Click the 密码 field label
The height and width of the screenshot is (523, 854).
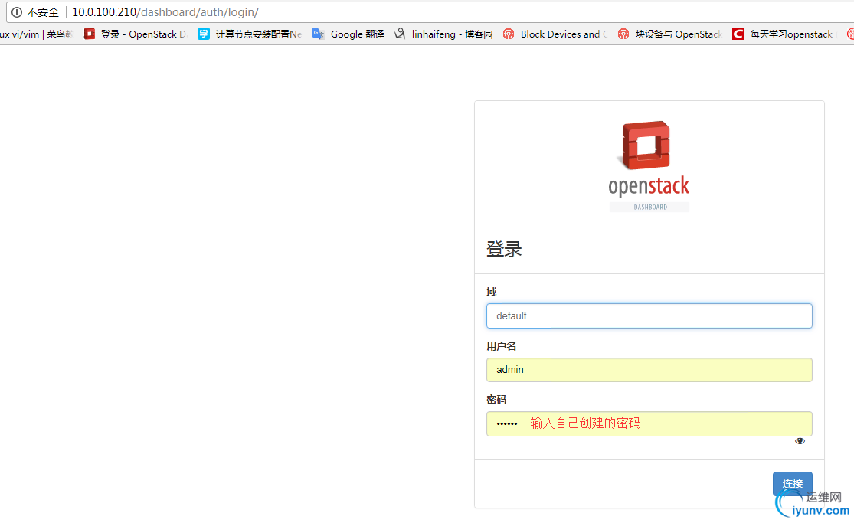click(x=496, y=400)
